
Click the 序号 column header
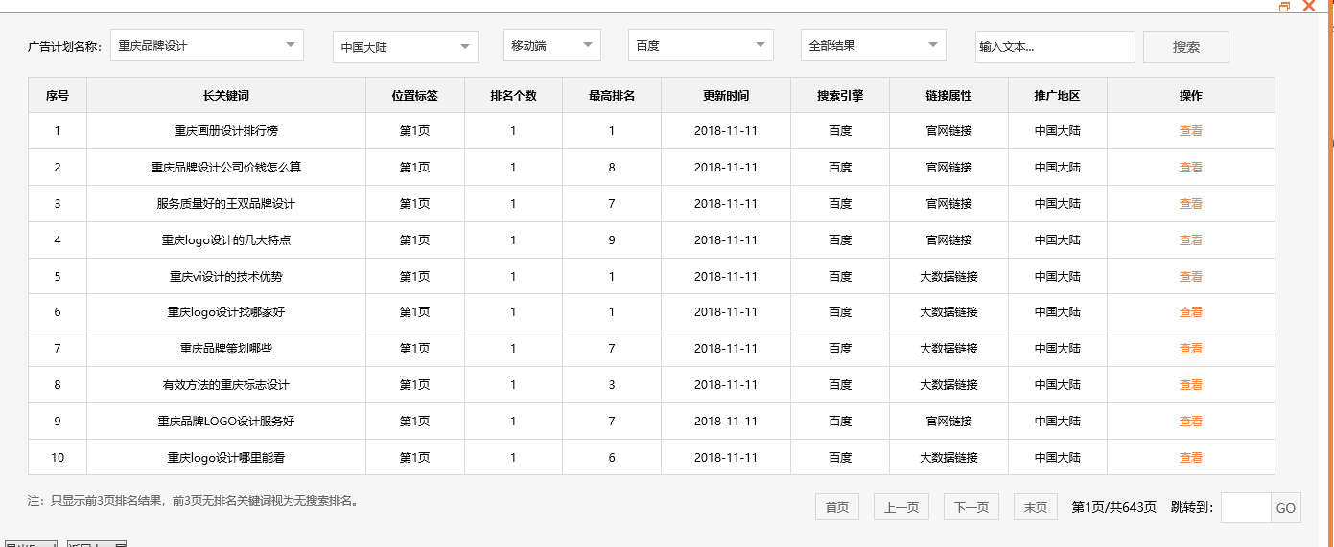point(58,96)
